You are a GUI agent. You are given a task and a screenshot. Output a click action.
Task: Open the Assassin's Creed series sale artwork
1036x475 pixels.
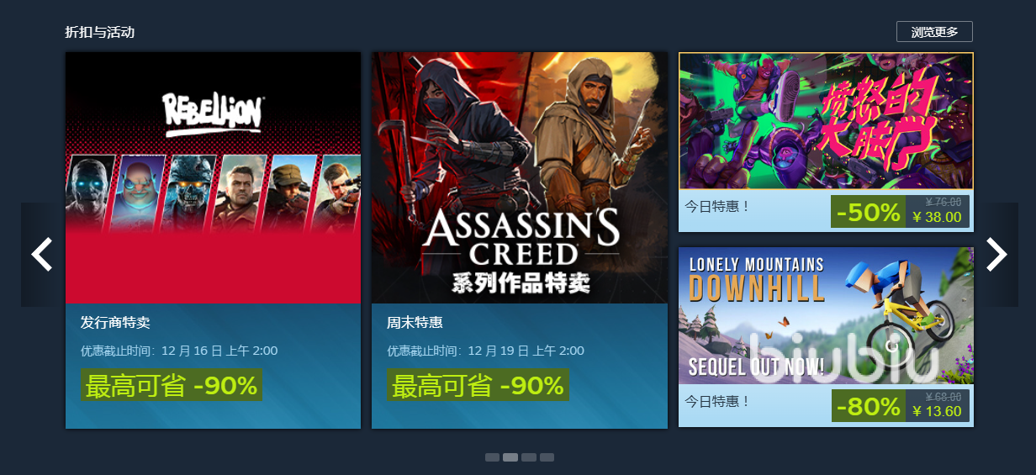coord(520,177)
